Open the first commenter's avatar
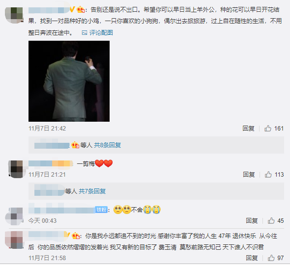Viewport: 290px width, 265px height. coord(14,15)
